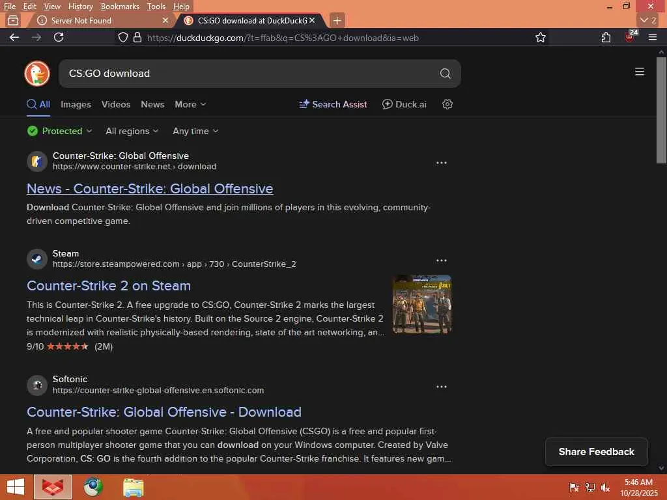Image resolution: width=667 pixels, height=500 pixels.
Task: Expand the All regions dropdown
Action: 132,131
